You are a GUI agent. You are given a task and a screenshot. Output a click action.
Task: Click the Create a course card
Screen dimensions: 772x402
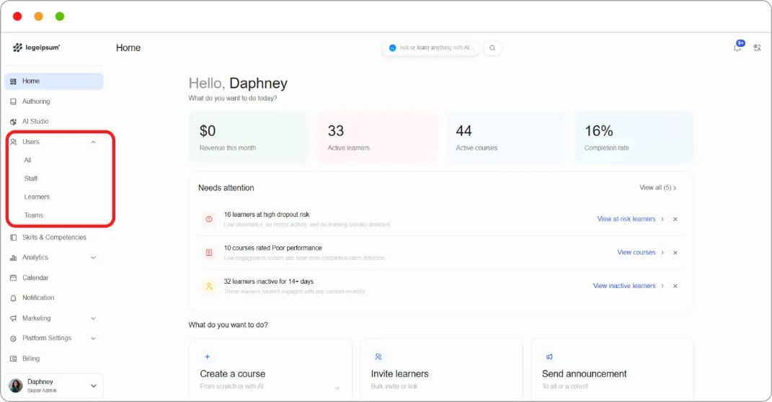click(x=270, y=370)
